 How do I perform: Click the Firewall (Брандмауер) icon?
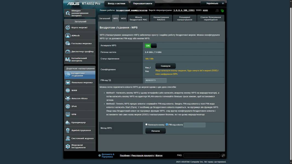[68, 122]
